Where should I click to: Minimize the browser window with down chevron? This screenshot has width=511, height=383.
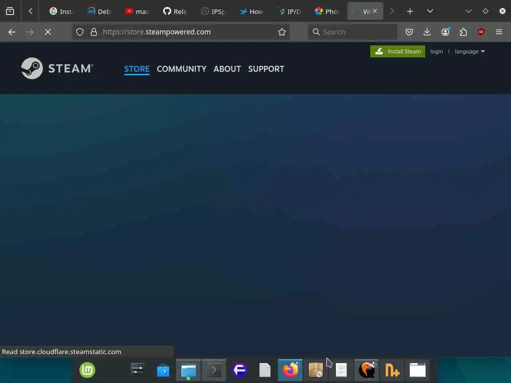[469, 11]
